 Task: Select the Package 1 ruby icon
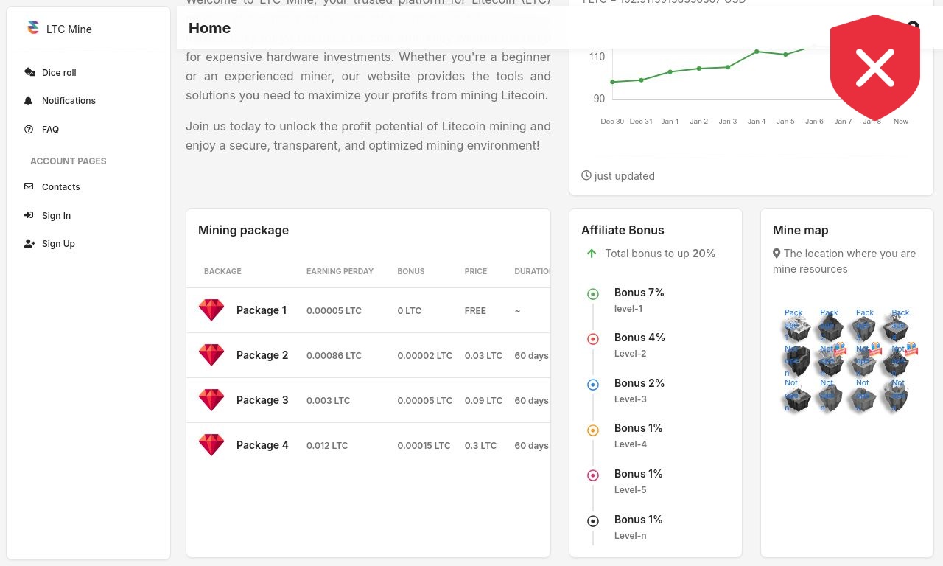pos(211,310)
